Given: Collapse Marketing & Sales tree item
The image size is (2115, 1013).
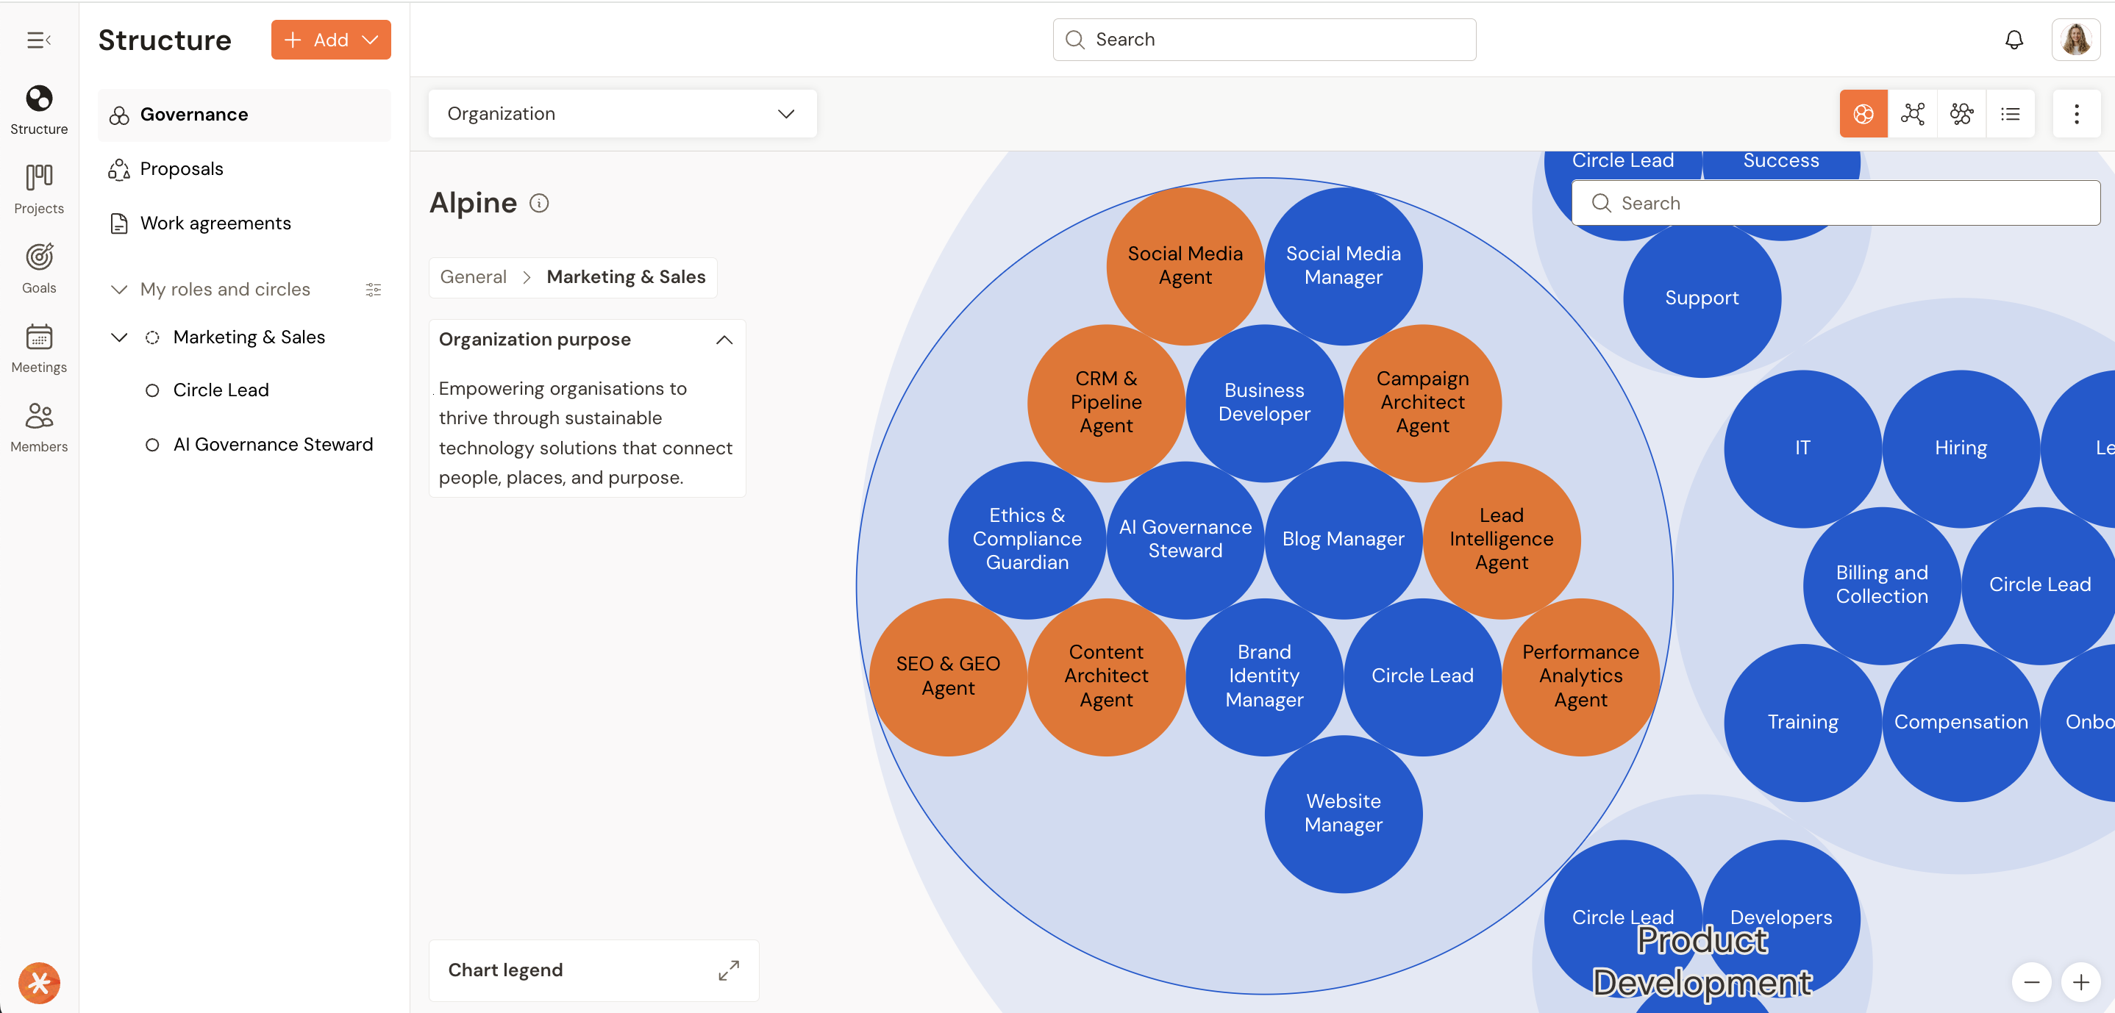Looking at the screenshot, I should tap(119, 337).
